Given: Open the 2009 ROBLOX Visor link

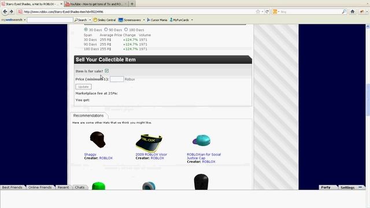Looking at the screenshot, I should click(x=151, y=154).
